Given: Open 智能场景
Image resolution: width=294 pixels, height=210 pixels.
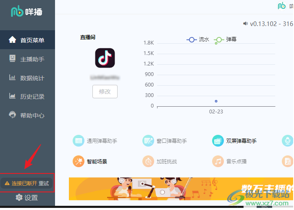Looking at the screenshot, I should tap(90, 161).
